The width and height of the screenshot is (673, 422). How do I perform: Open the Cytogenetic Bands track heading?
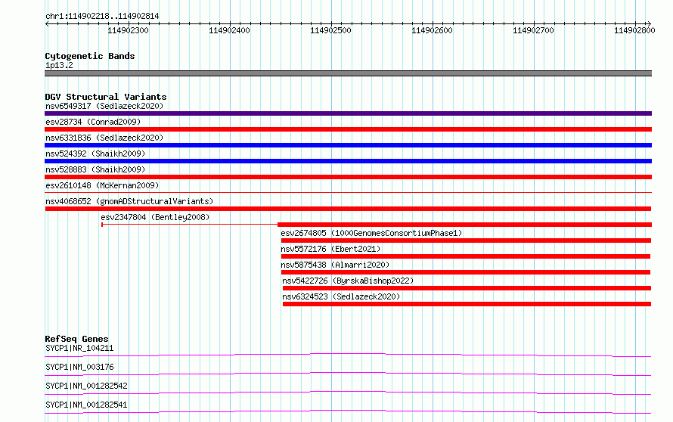click(x=90, y=56)
